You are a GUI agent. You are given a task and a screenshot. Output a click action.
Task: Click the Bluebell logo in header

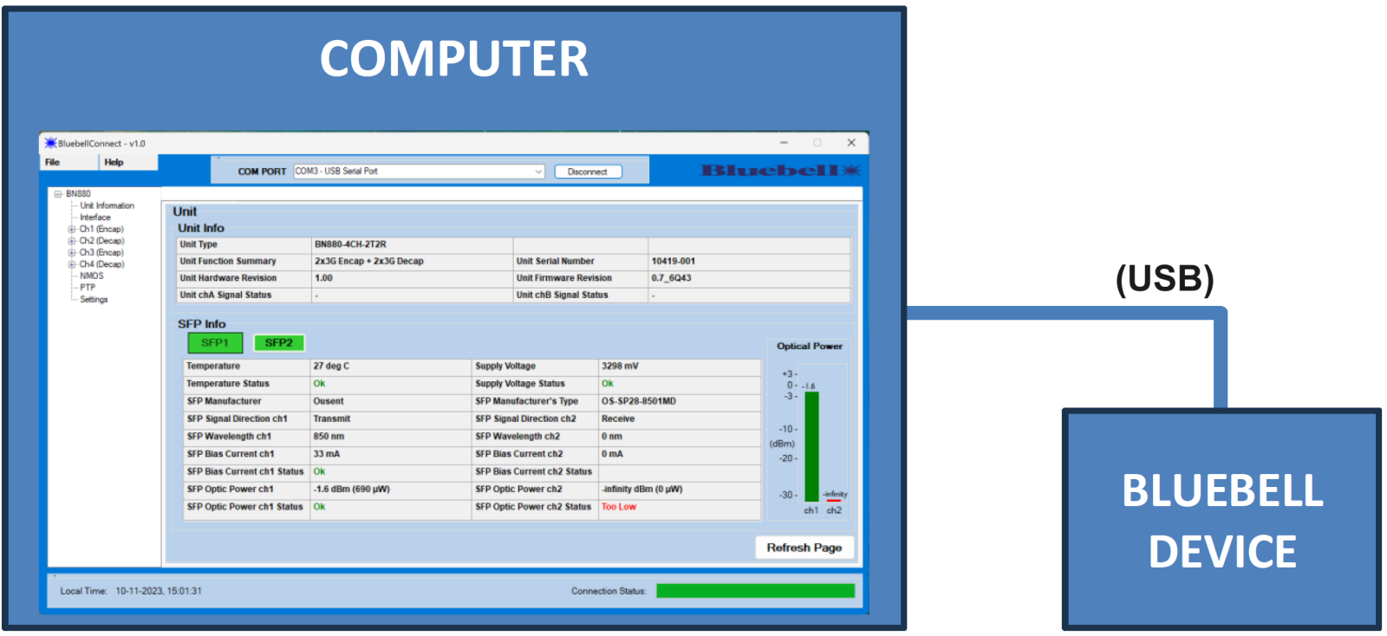tap(780, 171)
